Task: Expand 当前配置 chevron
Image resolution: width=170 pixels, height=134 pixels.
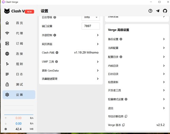Action: 164,48
